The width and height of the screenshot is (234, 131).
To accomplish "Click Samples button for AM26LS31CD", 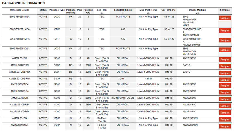I will pyautogui.click(x=225, y=60).
